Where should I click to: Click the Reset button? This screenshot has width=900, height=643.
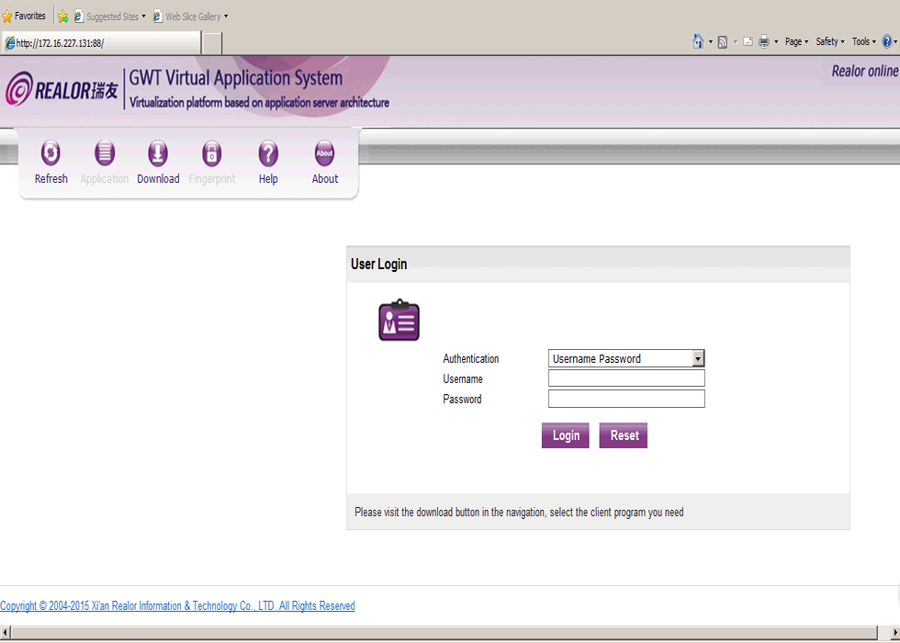(x=624, y=435)
